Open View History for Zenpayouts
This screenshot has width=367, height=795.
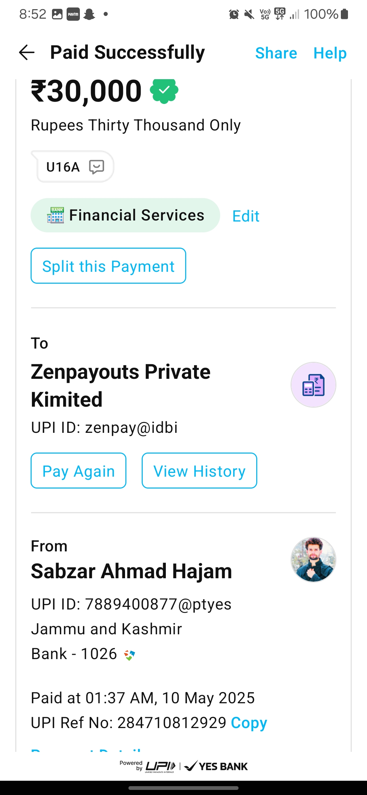(199, 471)
